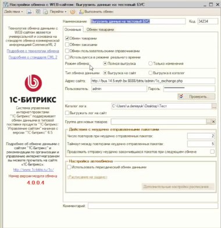This screenshot has height=228, width=221.
Task: Click the Проверить button
Action: 196,96
